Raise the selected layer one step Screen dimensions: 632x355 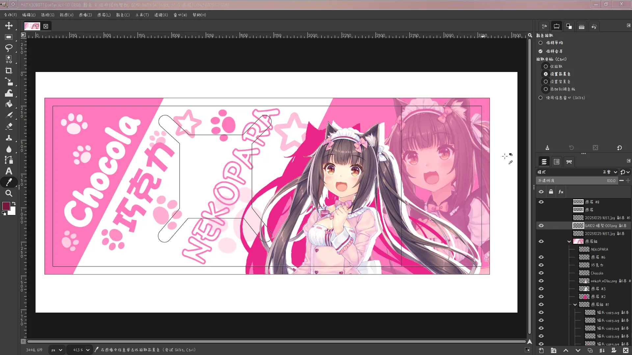coord(566,350)
